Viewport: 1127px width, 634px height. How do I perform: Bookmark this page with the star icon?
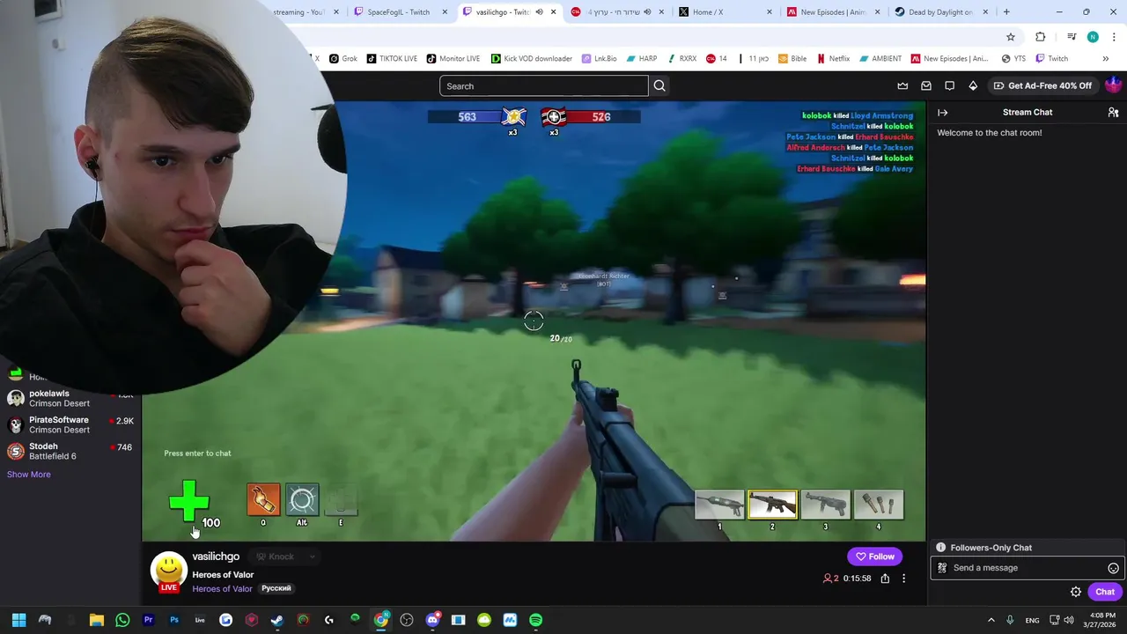(x=1011, y=37)
